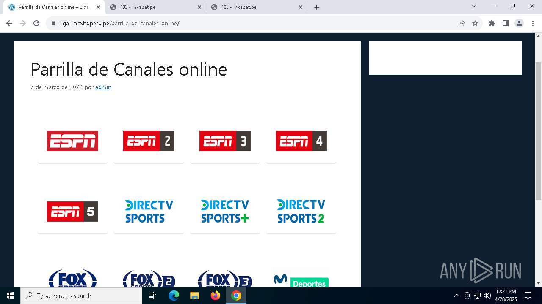The image size is (542, 304).
Task: Open the notifications action center
Action: coord(528,296)
